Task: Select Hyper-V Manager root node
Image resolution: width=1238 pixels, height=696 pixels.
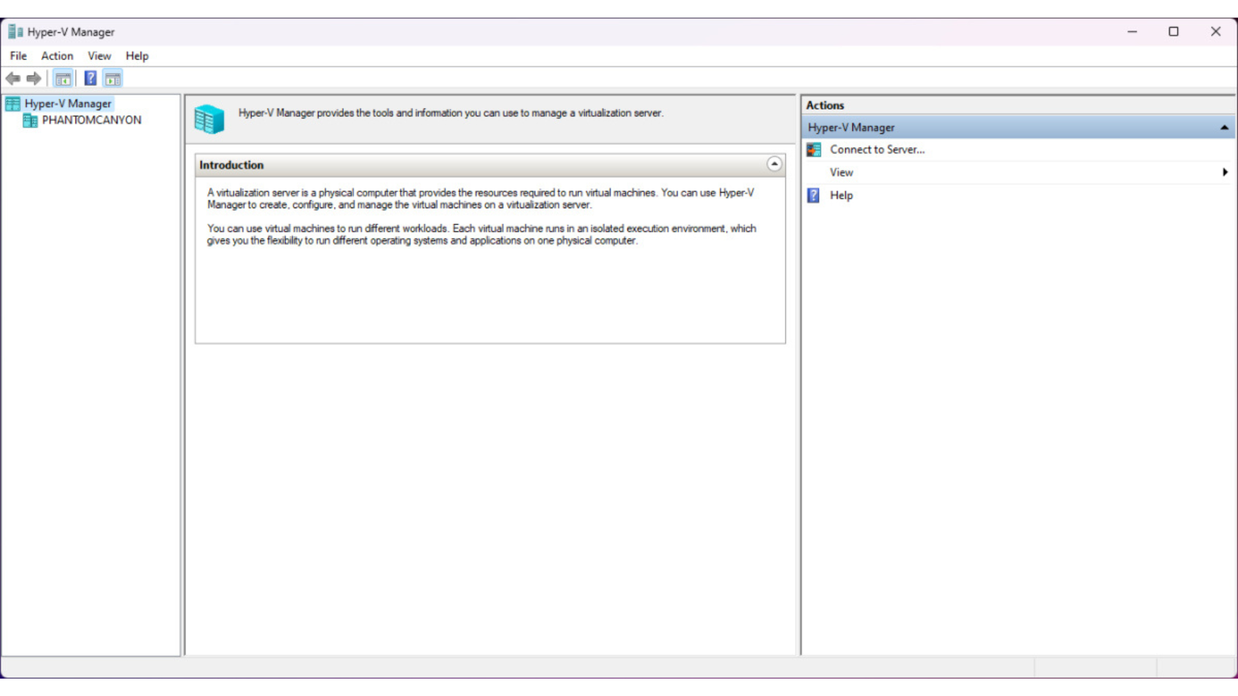Action: pos(67,103)
